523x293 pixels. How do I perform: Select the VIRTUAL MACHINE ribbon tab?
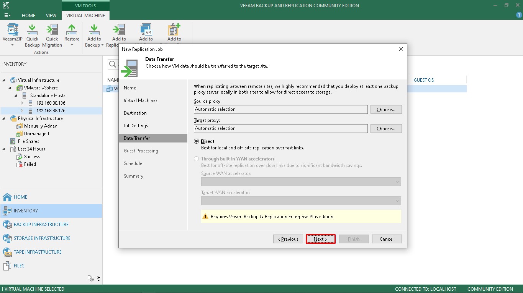[85, 16]
